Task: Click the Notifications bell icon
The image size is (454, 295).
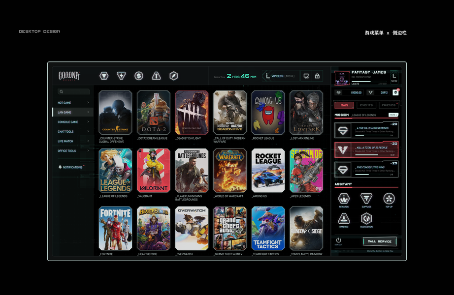Action: [60, 167]
